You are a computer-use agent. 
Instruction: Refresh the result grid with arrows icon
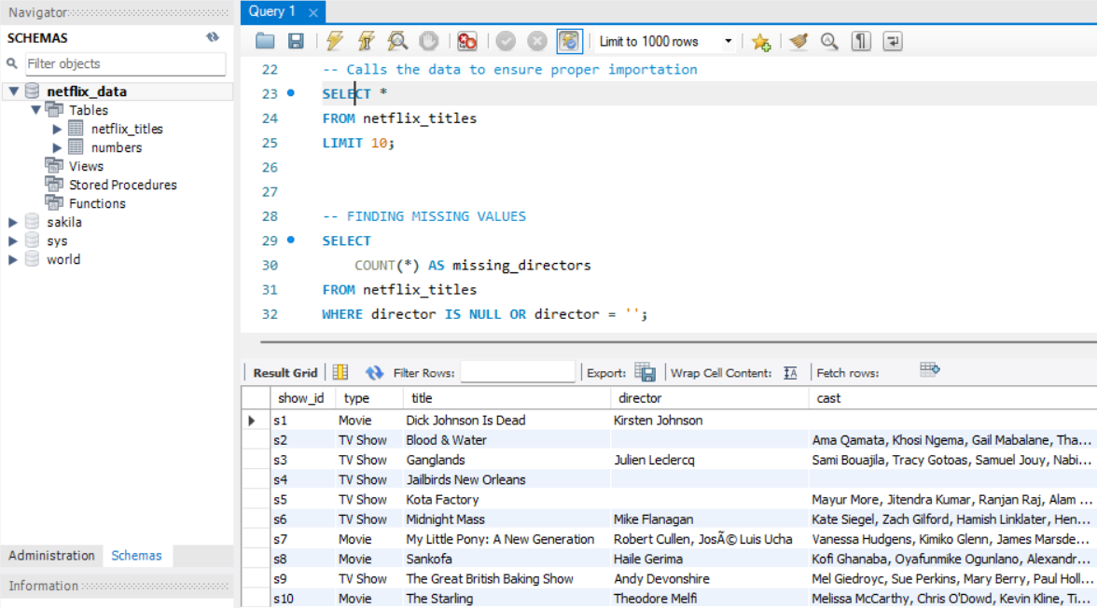point(374,371)
